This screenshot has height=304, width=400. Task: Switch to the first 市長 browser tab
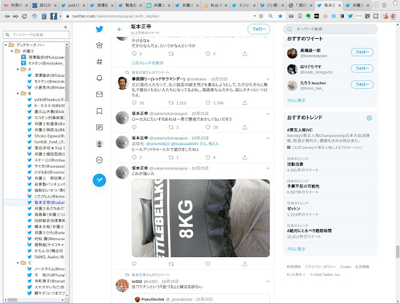pos(16,5)
